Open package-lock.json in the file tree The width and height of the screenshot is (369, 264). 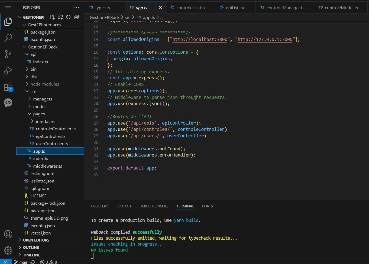point(50,203)
